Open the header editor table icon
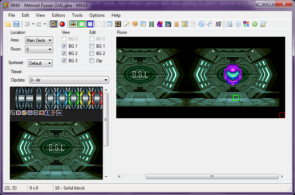Screen dimensions: 295x195 pyautogui.click(x=109, y=24)
